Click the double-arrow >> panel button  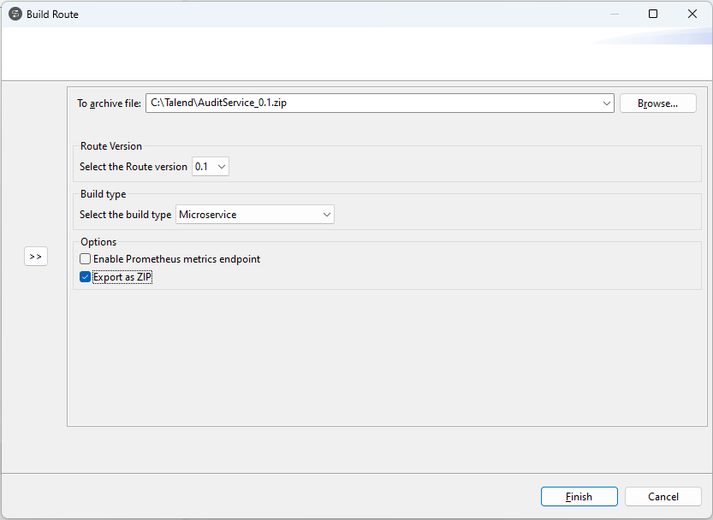coord(36,257)
